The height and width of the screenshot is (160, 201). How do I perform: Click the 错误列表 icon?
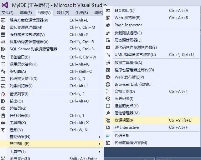click(x=3, y=94)
